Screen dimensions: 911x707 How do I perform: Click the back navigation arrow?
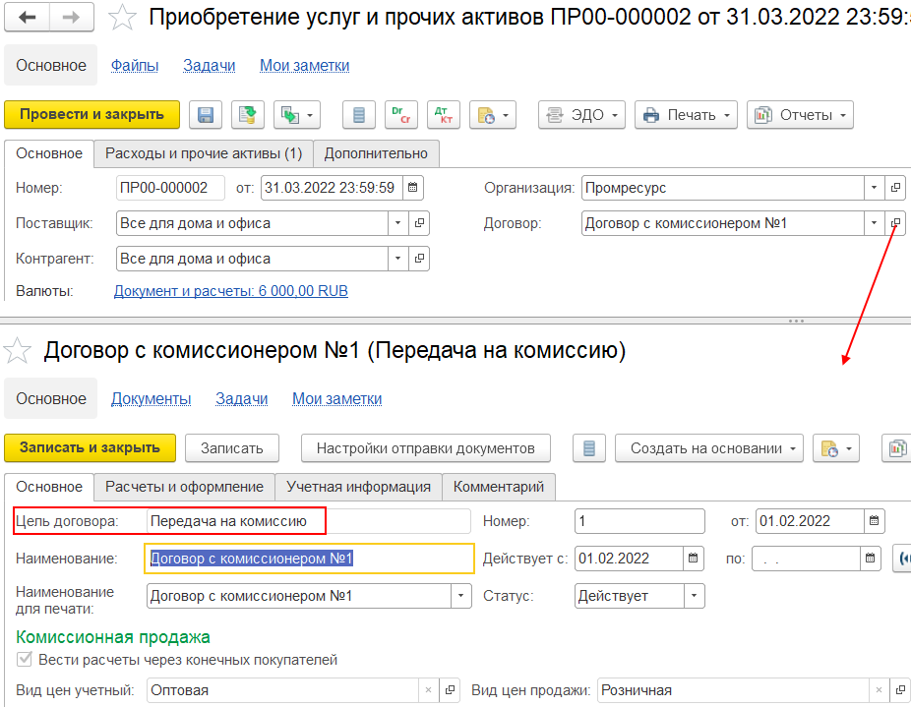pos(27,18)
